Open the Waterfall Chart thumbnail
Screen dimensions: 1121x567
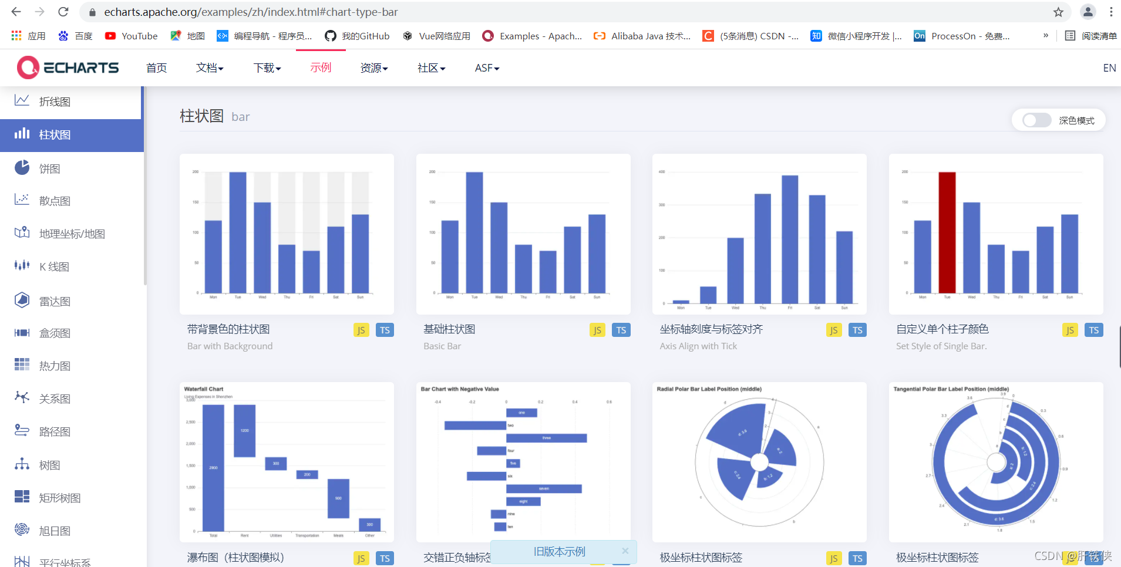(x=287, y=462)
